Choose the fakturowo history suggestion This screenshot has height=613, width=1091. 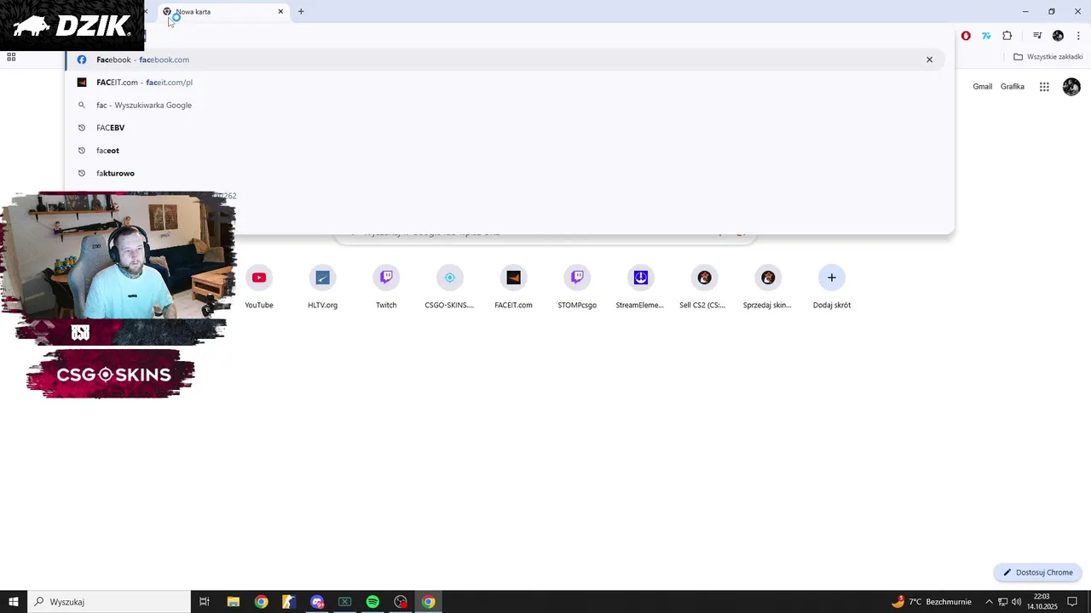click(505, 173)
